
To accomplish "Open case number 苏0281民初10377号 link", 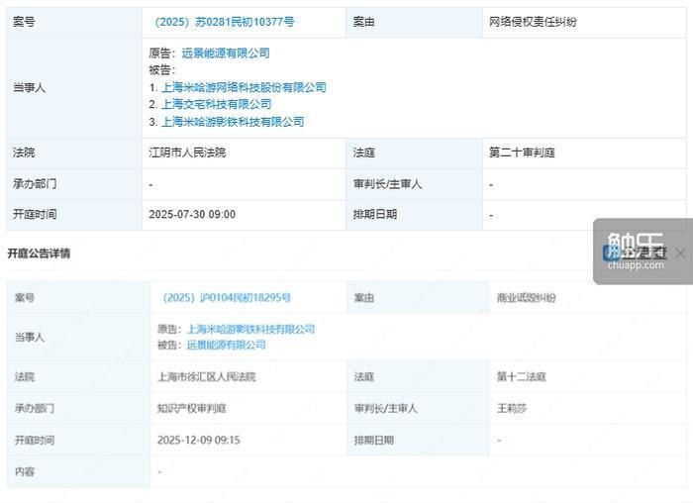I will tap(224, 22).
